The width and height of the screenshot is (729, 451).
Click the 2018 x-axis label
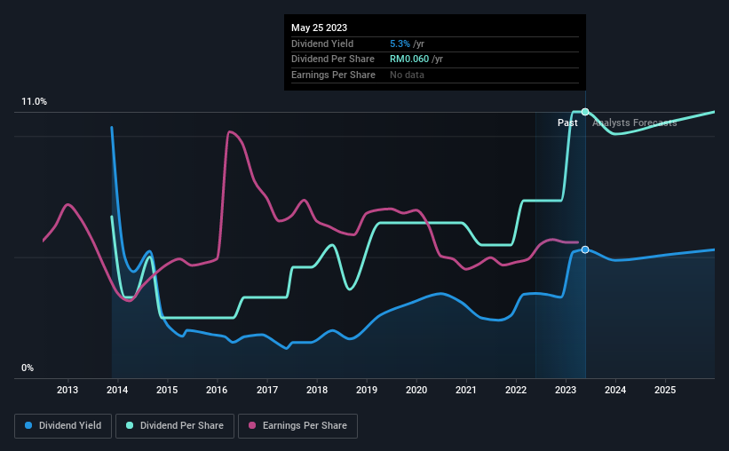click(317, 390)
